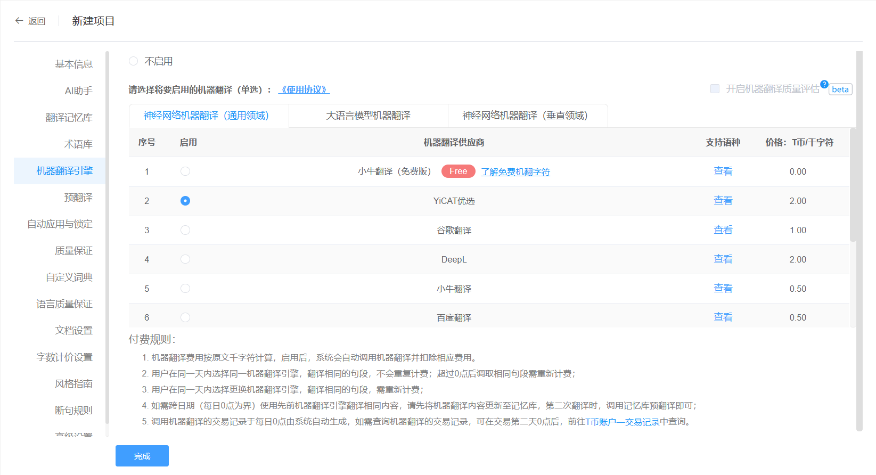Image resolution: width=876 pixels, height=475 pixels.
Task: Click the back arrow icon
Action: coord(19,21)
